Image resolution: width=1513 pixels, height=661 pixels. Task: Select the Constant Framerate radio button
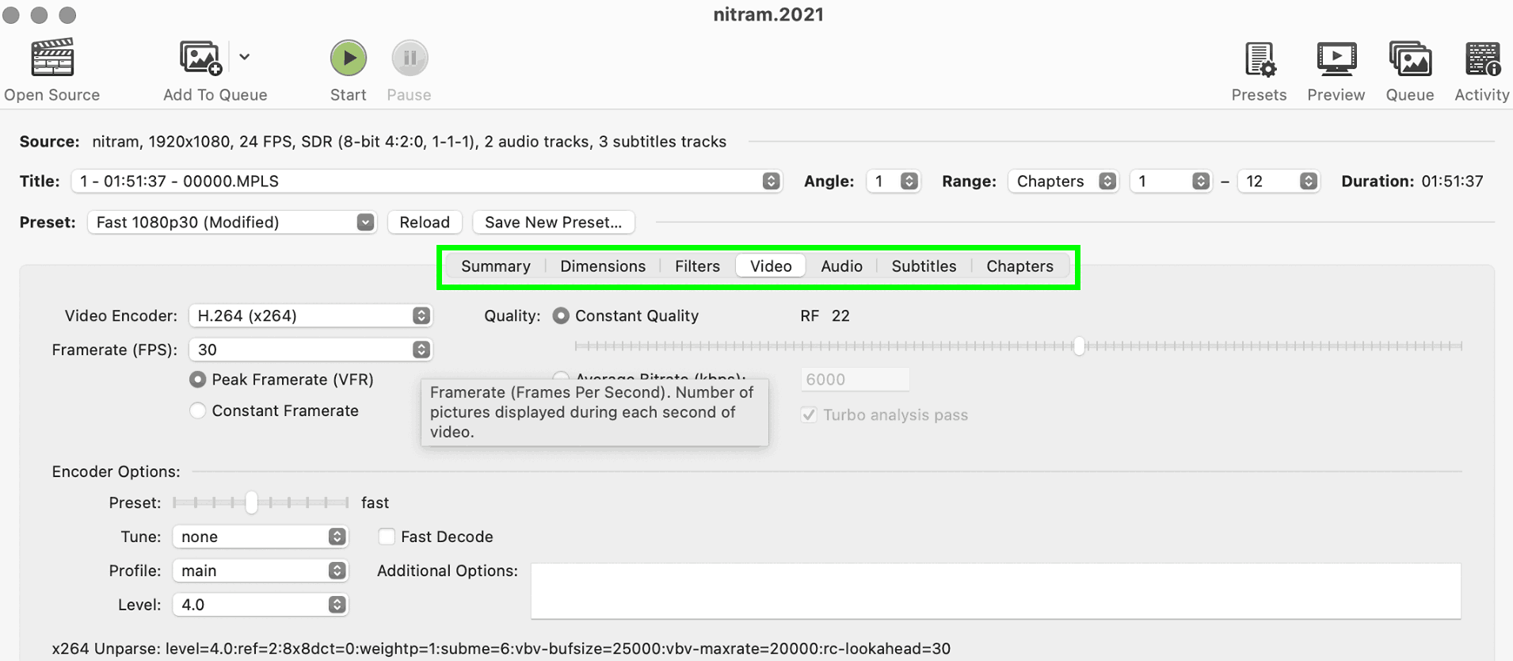198,411
